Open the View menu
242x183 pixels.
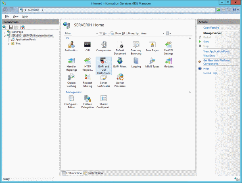16,17
